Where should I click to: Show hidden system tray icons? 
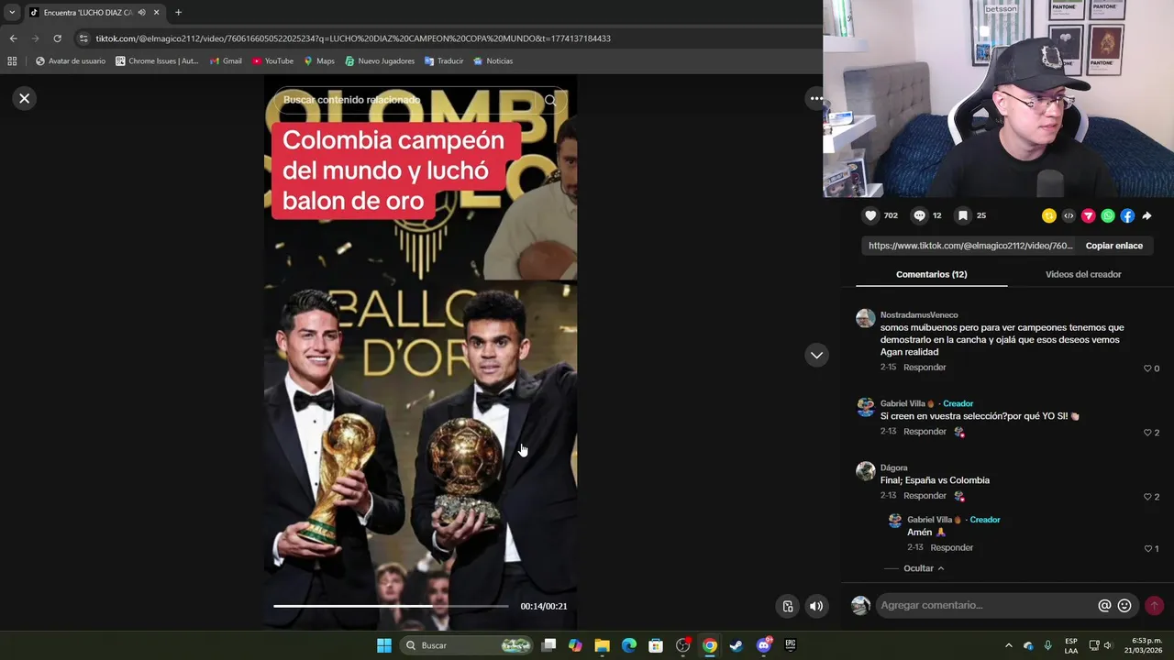tap(1009, 645)
